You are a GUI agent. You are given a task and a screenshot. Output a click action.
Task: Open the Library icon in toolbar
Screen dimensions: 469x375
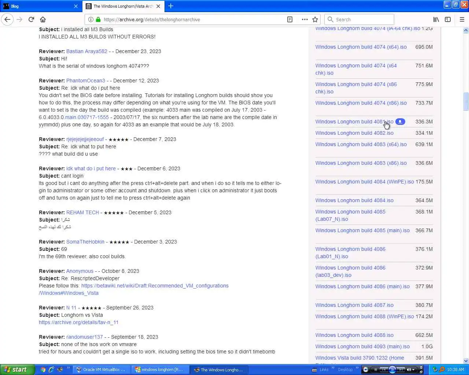436,19
